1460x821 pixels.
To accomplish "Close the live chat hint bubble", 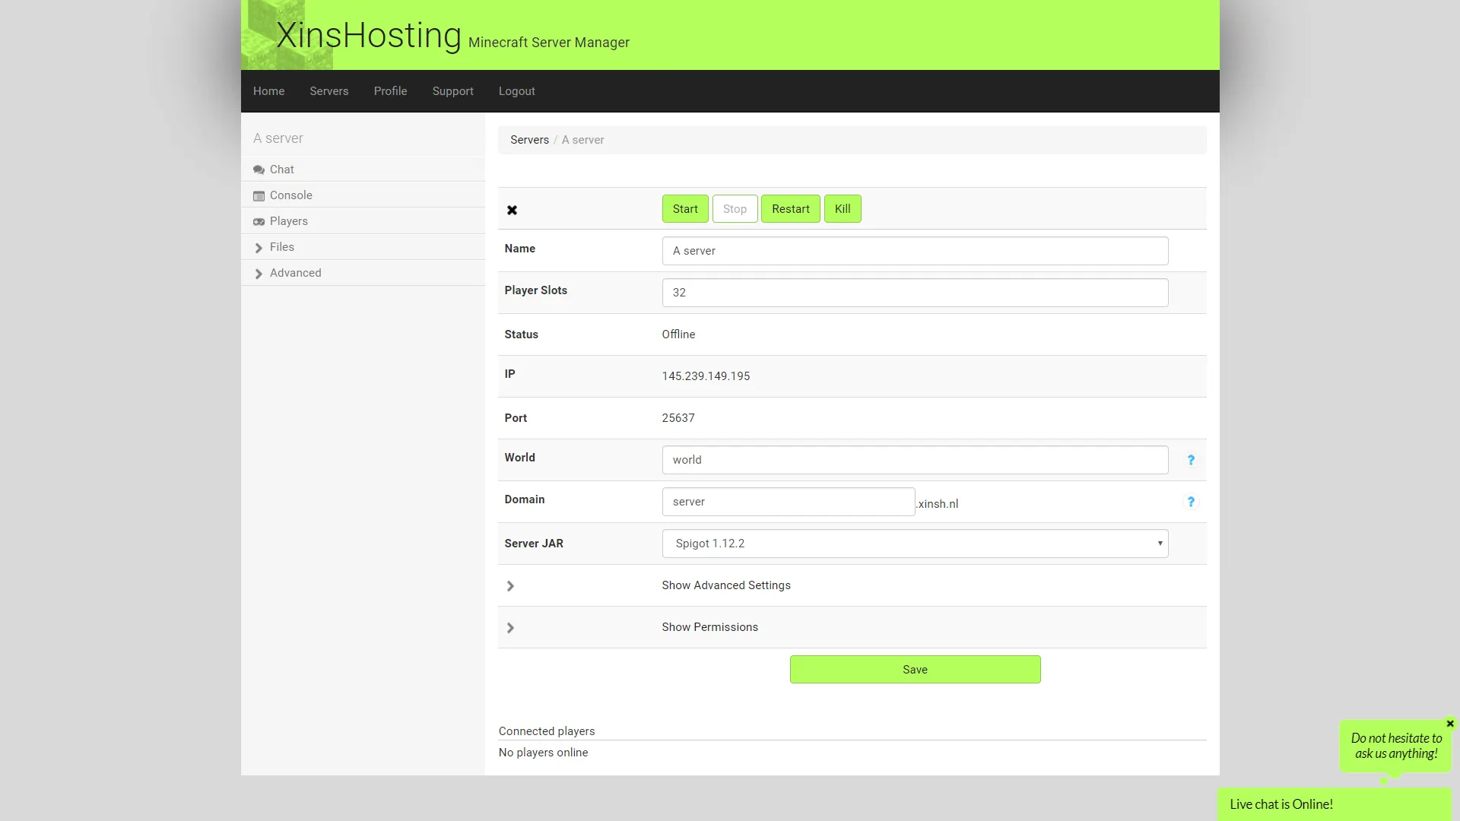I will point(1450,724).
